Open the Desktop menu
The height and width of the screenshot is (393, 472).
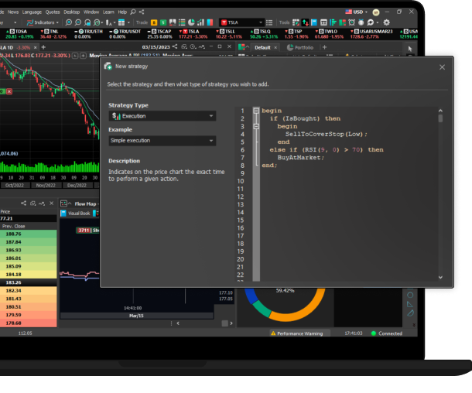click(x=71, y=12)
